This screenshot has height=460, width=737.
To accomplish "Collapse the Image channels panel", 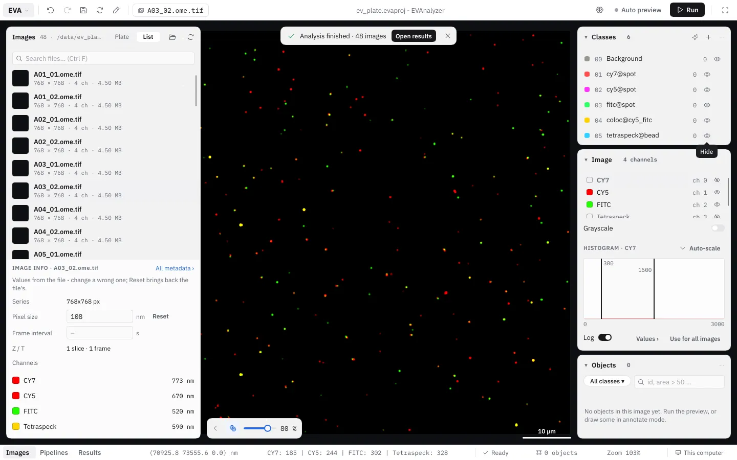I will point(586,160).
